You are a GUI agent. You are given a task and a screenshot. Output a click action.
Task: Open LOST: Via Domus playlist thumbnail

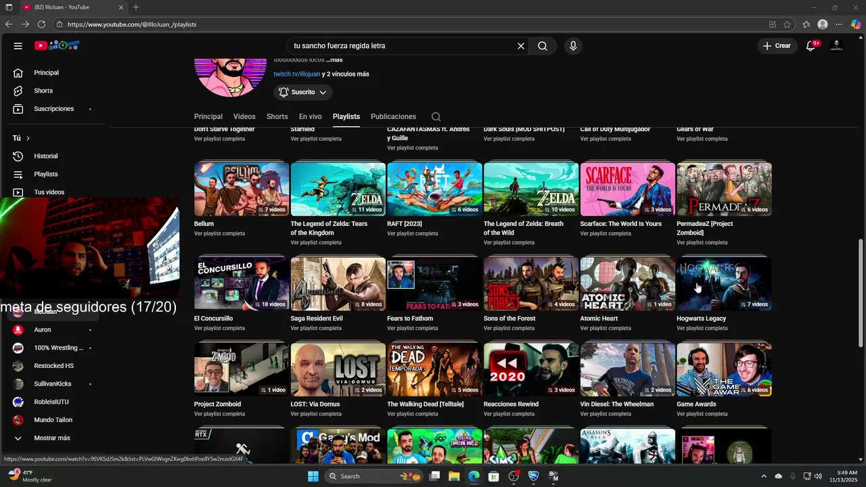click(x=338, y=369)
